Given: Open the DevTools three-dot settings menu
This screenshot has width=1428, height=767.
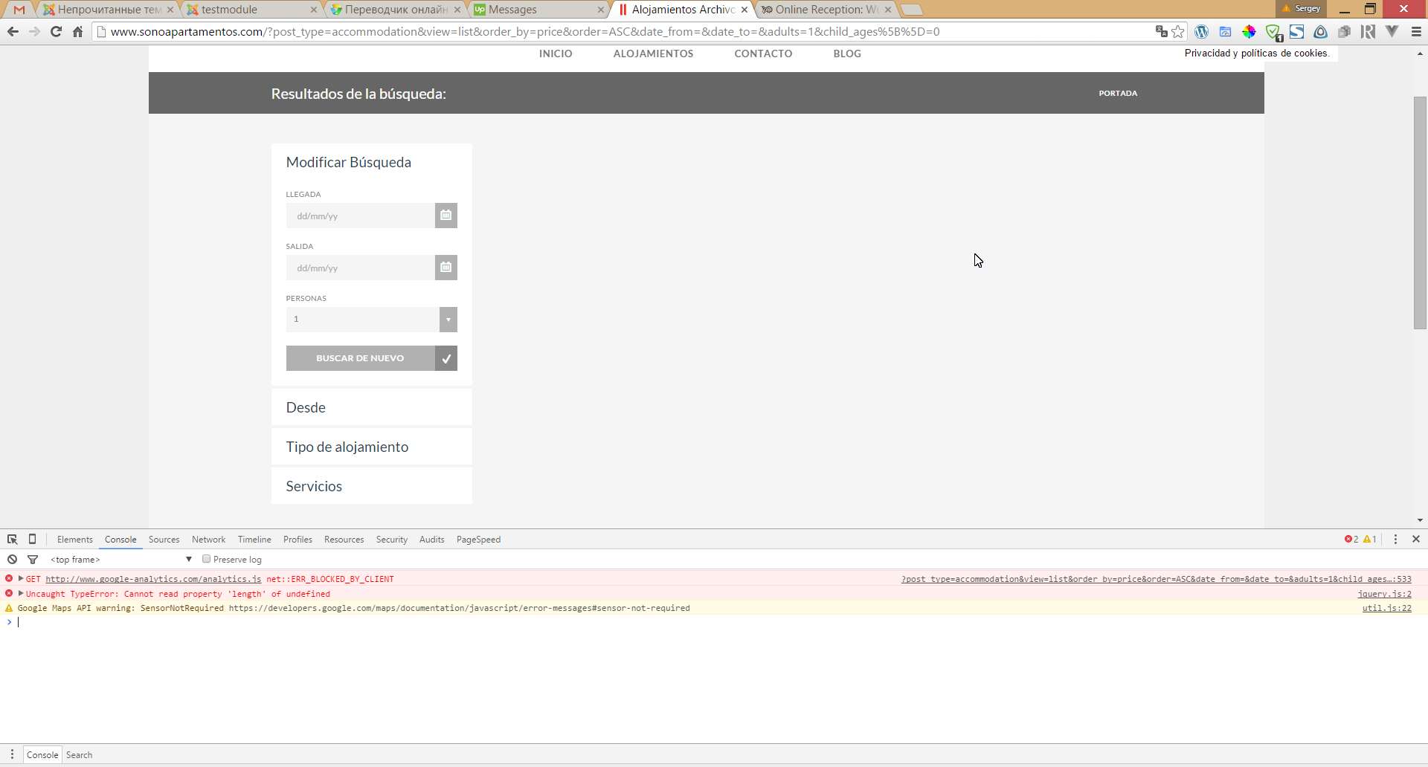Looking at the screenshot, I should point(1395,540).
